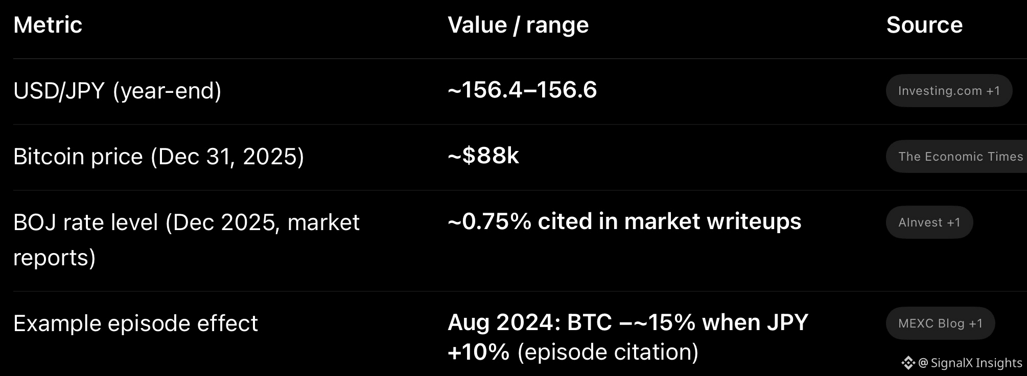Click the AInvest +1 source chip

929,222
